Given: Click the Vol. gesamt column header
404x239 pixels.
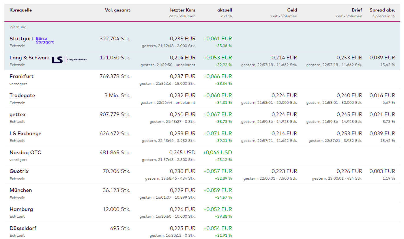Looking at the screenshot, I should point(117,10).
